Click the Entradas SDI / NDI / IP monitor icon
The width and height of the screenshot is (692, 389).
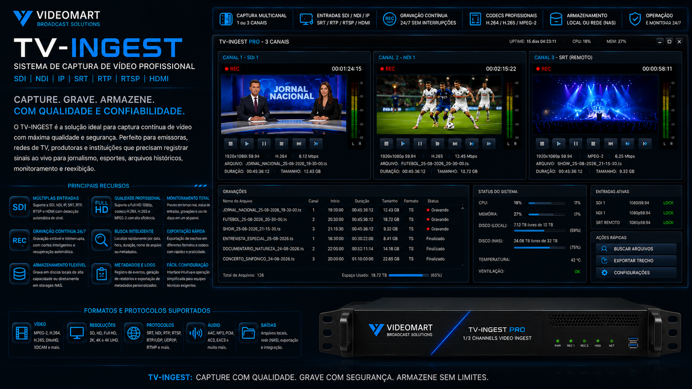(x=306, y=19)
